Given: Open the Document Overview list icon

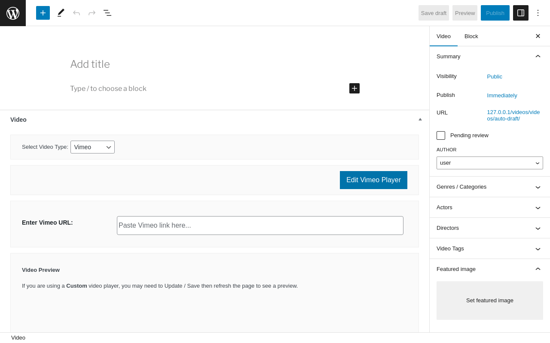Looking at the screenshot, I should pyautogui.click(x=107, y=13).
